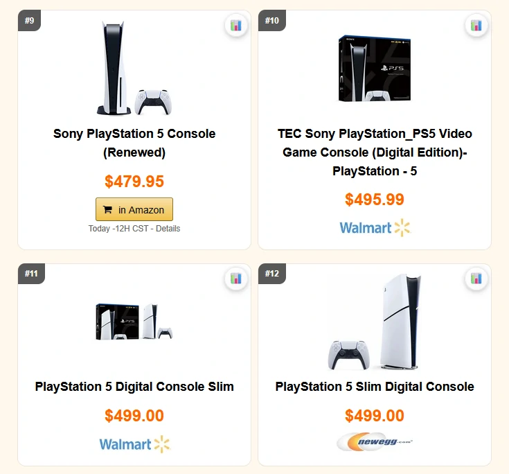Click the cart icon in Amazon button
The image size is (509, 474).
[107, 209]
